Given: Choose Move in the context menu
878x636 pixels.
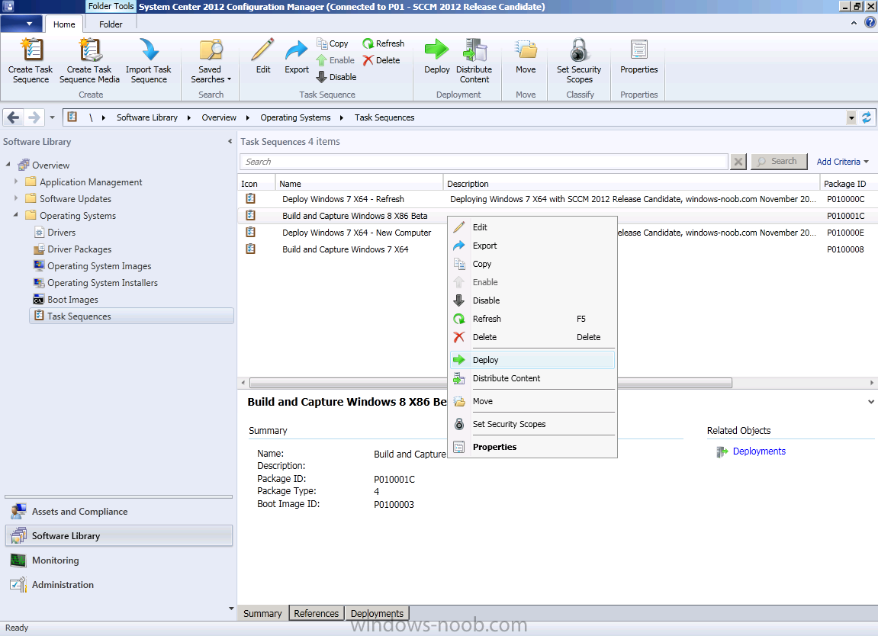Looking at the screenshot, I should (532, 401).
